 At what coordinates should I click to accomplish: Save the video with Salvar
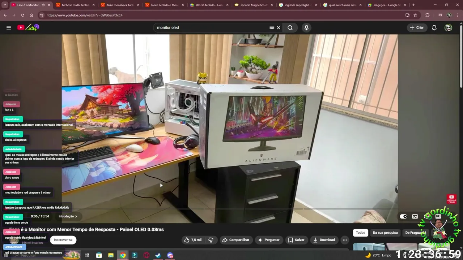pyautogui.click(x=296, y=240)
